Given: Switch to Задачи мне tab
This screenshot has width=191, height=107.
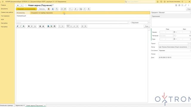Looking at the screenshot, I should pyautogui.click(x=19, y=106).
